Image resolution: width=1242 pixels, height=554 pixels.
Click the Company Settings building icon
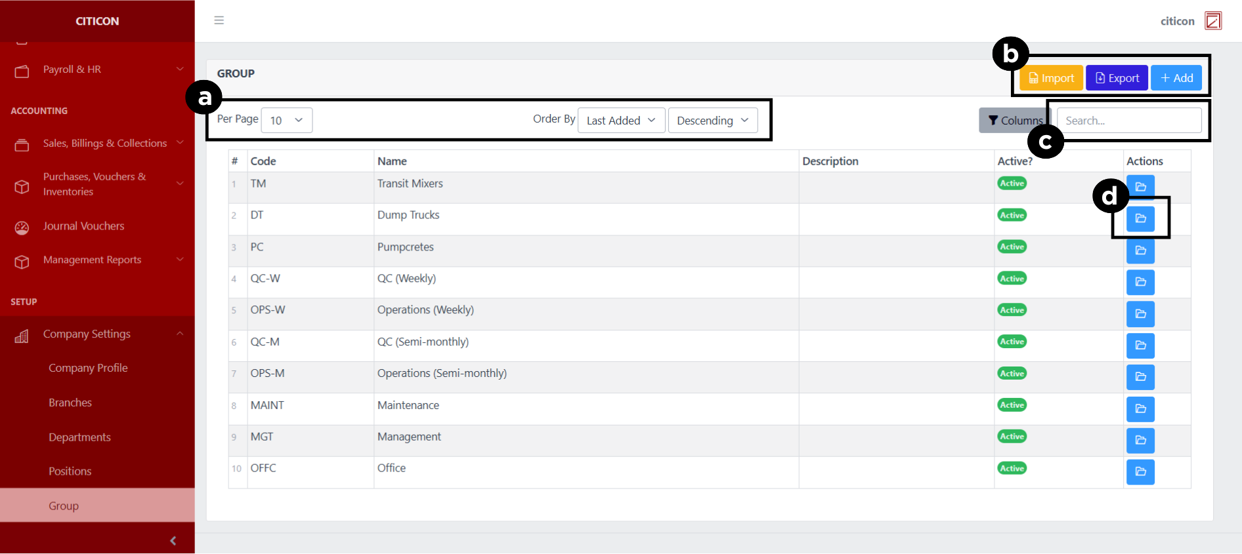coord(22,336)
